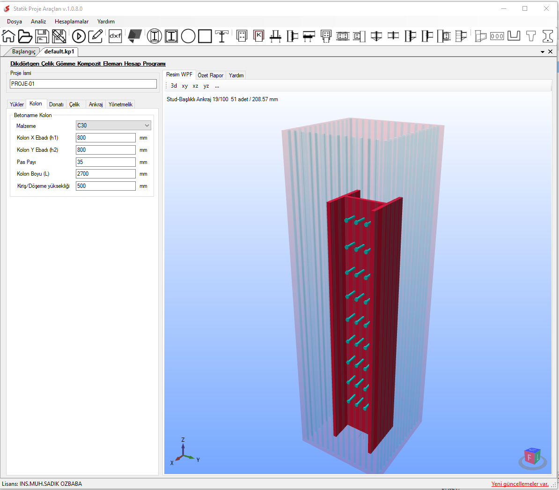The height and width of the screenshot is (490, 559).
Task: Click the Kolon Y Ebadı (h2) field
Action: pyautogui.click(x=105, y=150)
